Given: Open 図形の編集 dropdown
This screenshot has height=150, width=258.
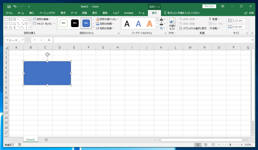Looking at the screenshot, I should click(x=42, y=19).
